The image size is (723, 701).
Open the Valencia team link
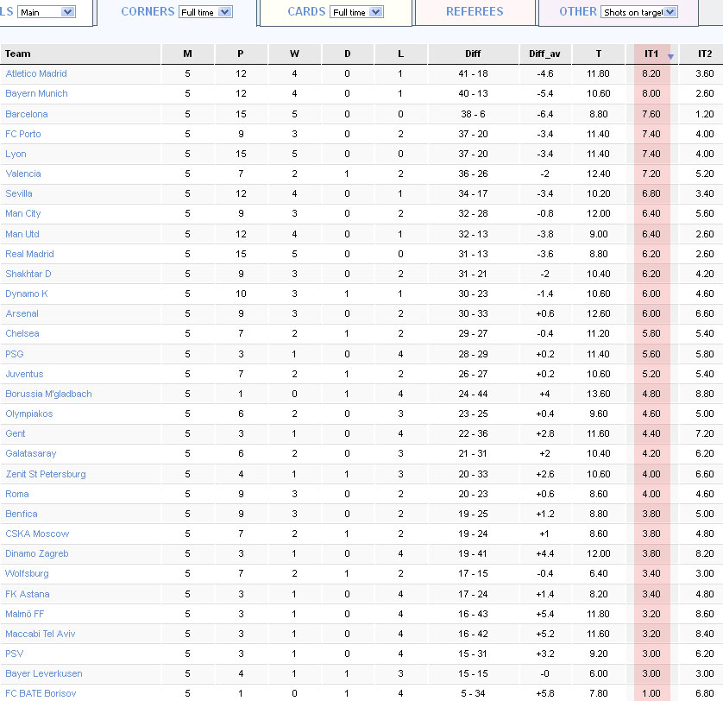(23, 174)
